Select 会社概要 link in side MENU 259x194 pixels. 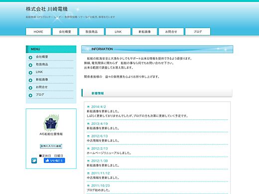pos(42,57)
